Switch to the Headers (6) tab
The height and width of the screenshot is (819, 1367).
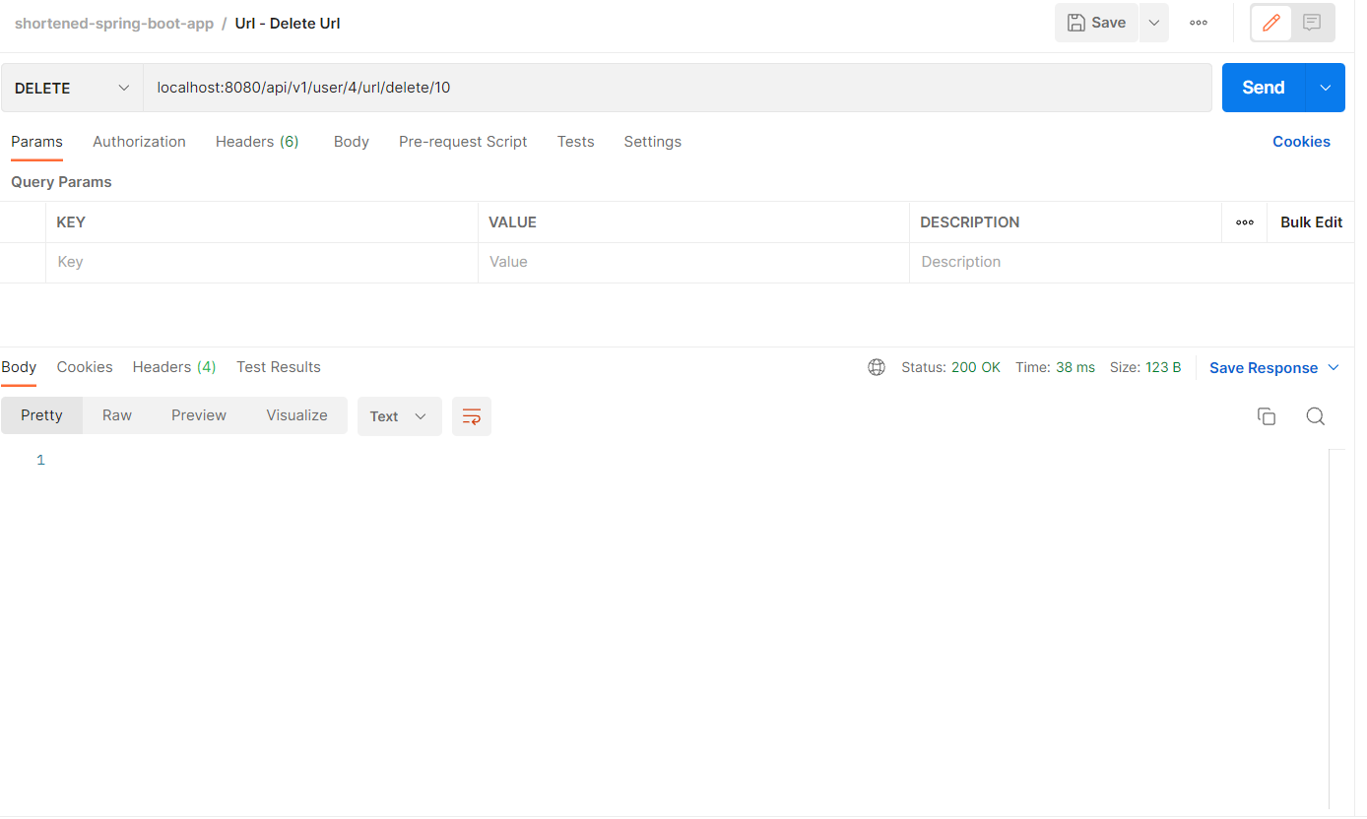(x=256, y=141)
